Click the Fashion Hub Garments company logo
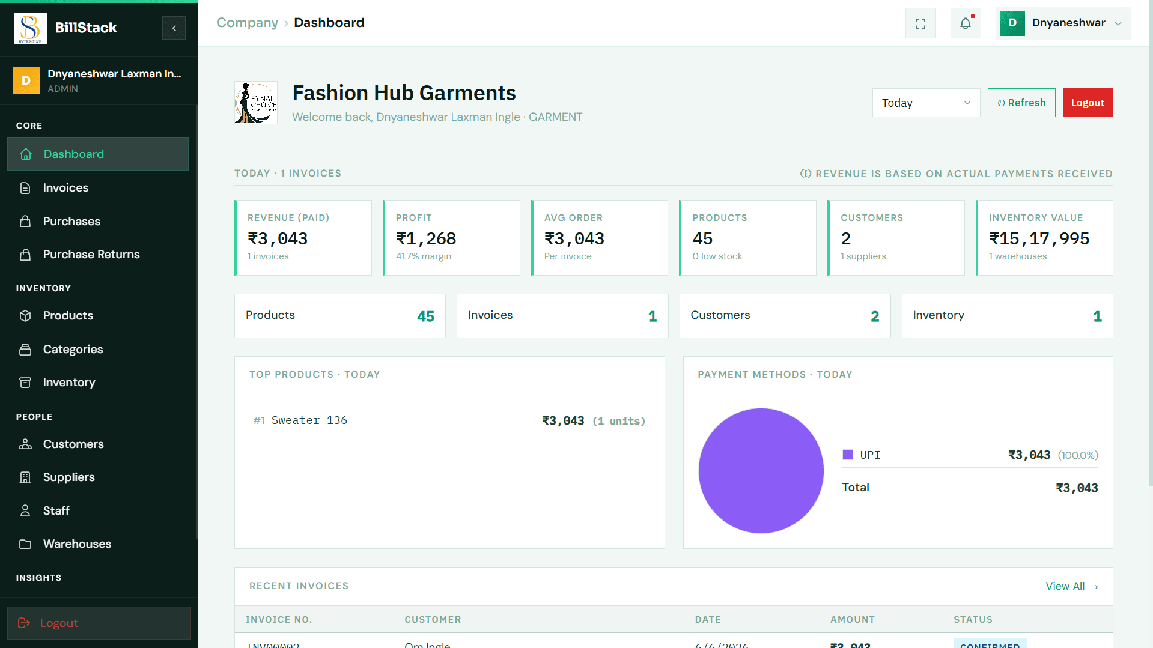 pos(256,103)
